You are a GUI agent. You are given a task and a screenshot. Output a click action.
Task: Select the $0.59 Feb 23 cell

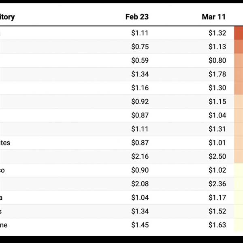coord(140,60)
